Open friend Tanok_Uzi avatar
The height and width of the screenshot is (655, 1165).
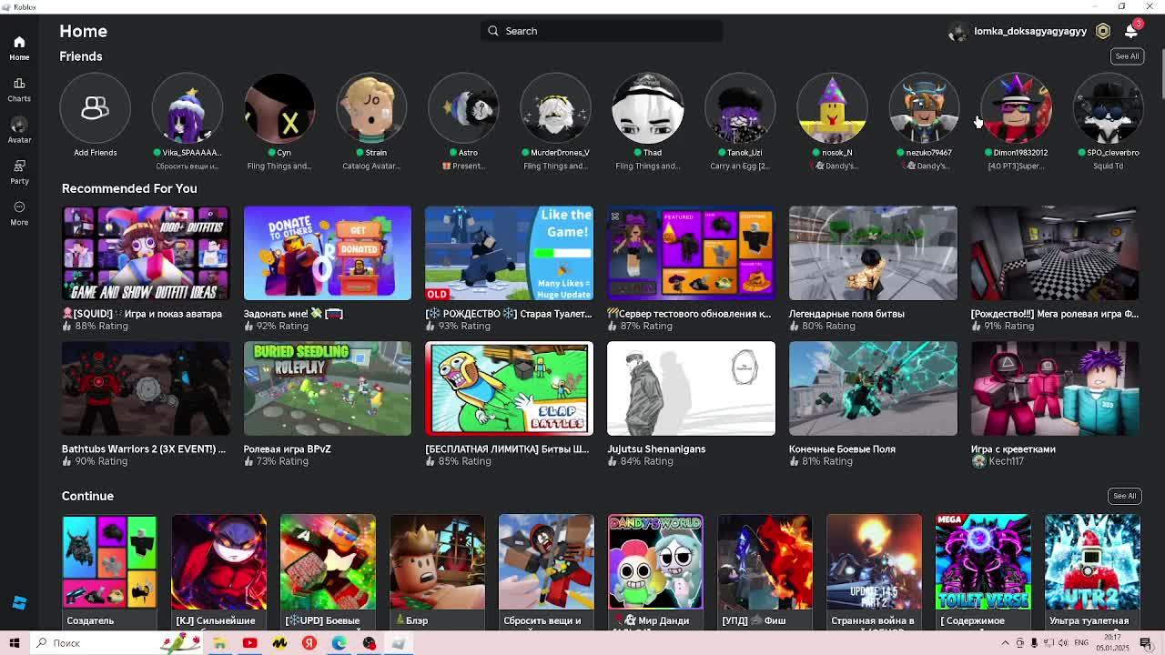(x=740, y=108)
